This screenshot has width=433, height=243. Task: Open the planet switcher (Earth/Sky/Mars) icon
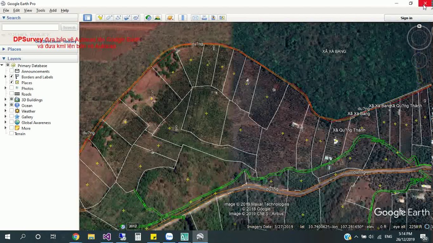[170, 18]
